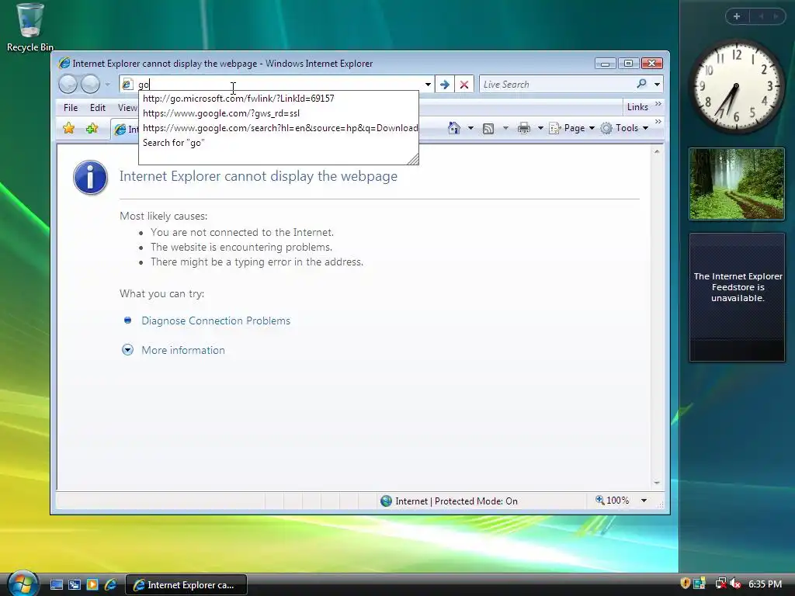This screenshot has height=596, width=795.
Task: Select the current Internet Explorer page tab
Action: [x=125, y=130]
